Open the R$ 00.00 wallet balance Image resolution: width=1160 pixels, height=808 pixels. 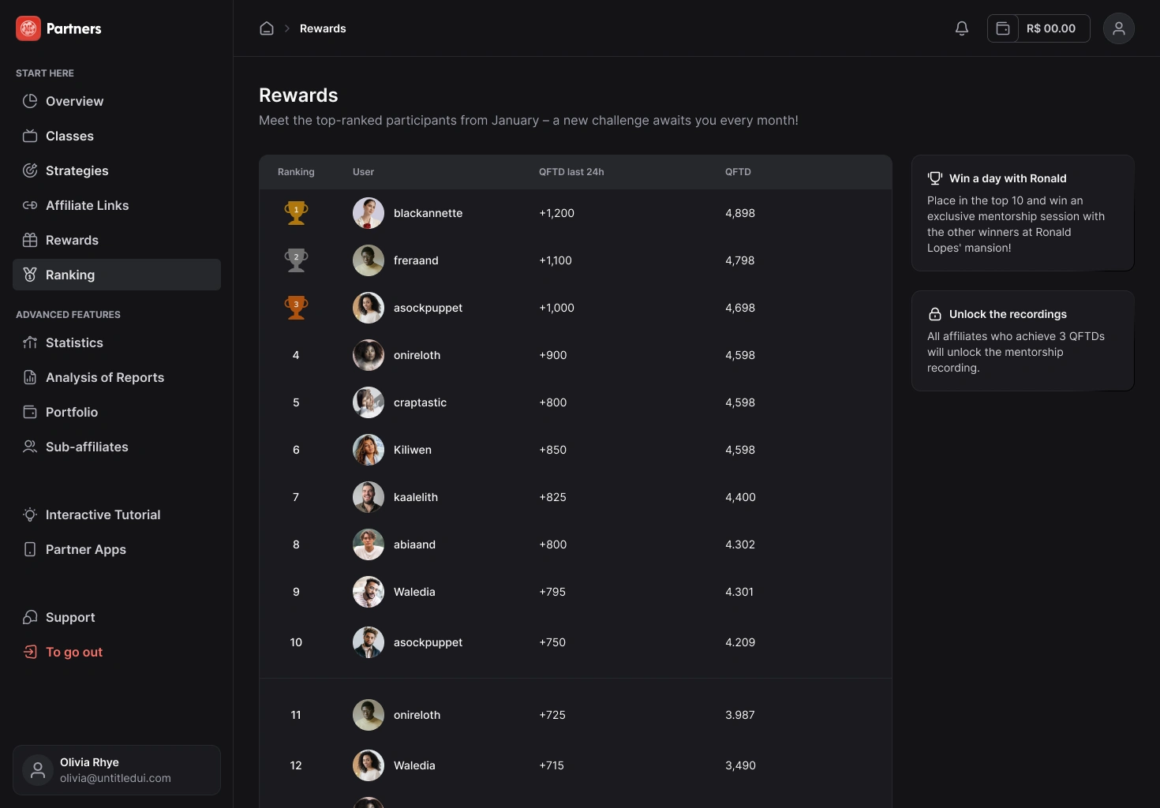pyautogui.click(x=1038, y=28)
